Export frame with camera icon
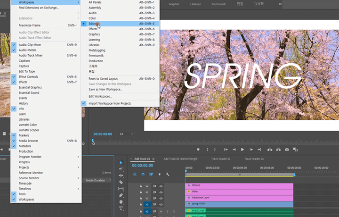This screenshot has width=339, height=217. (287, 150)
